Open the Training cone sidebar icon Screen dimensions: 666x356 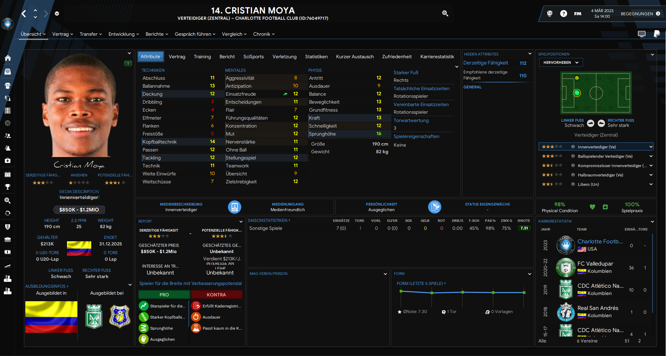pyautogui.click(x=8, y=148)
